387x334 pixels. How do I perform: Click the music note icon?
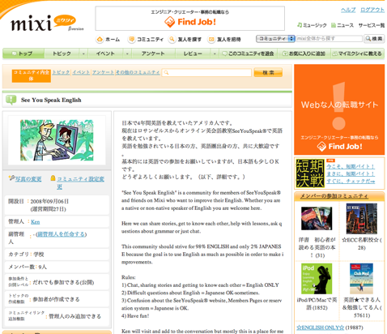[300, 25]
